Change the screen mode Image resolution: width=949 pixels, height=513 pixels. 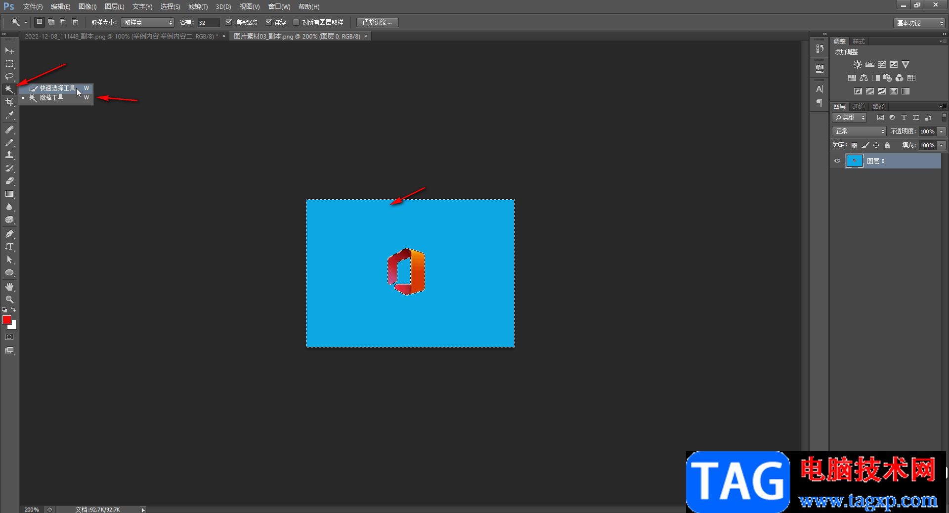[x=9, y=350]
